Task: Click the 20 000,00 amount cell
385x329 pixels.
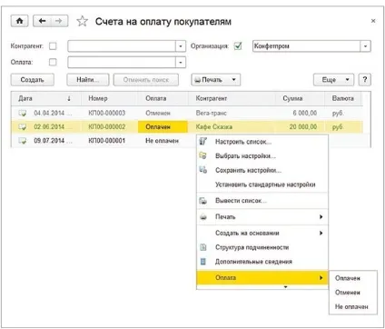Action: click(x=300, y=126)
